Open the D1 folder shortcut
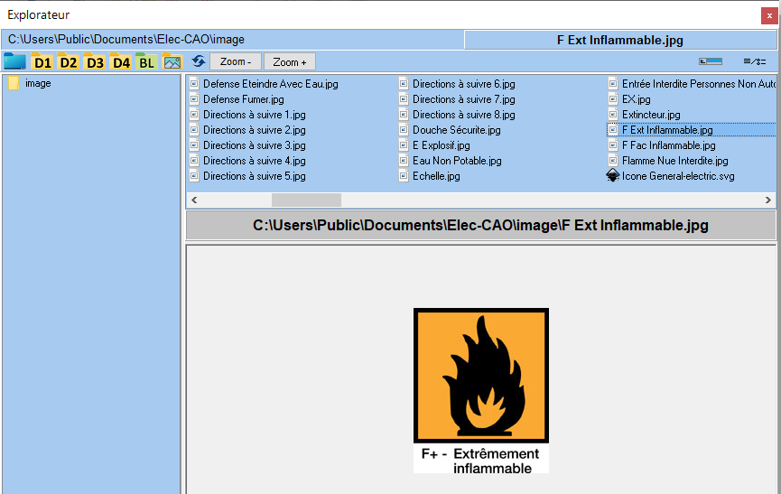The height and width of the screenshot is (494, 781). (42, 61)
